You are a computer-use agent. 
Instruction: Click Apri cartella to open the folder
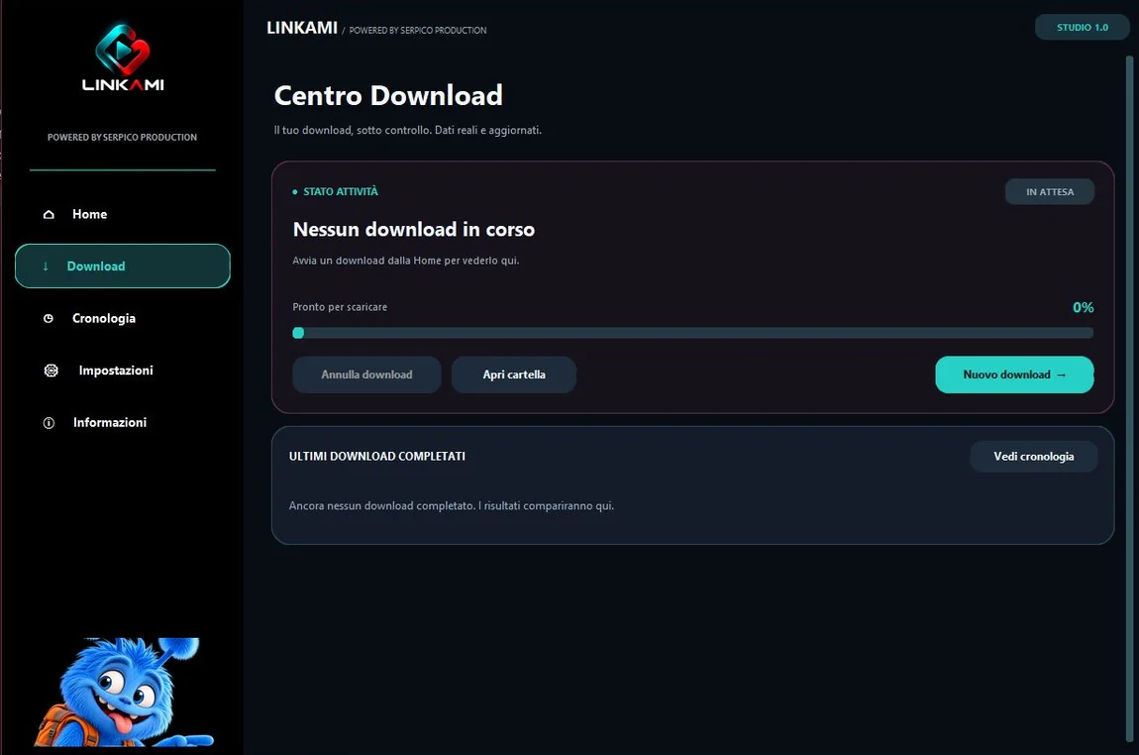[514, 375]
